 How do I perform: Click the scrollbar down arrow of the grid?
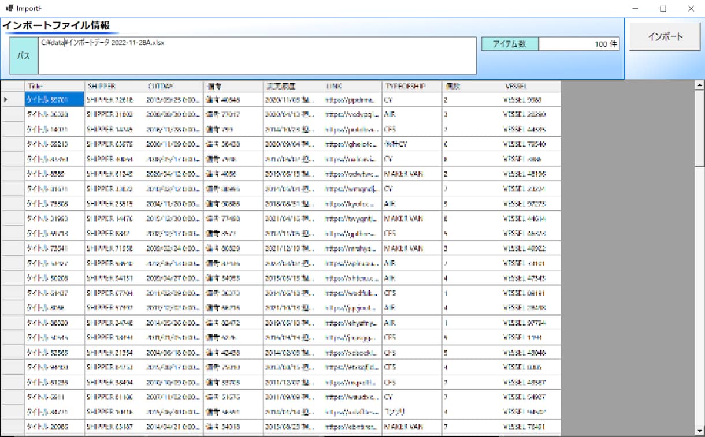700,431
